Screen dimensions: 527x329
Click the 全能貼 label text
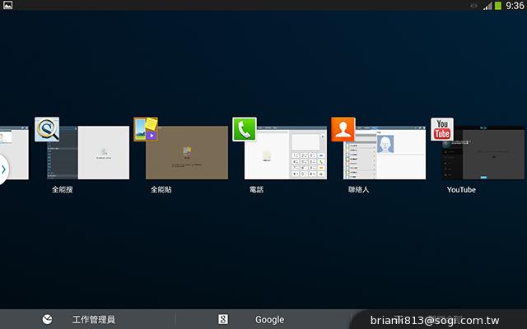click(x=161, y=189)
